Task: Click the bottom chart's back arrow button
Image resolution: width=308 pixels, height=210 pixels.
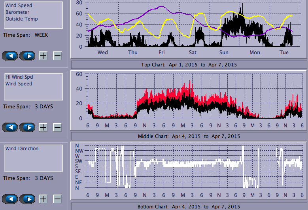Action: pyautogui.click(x=10, y=199)
